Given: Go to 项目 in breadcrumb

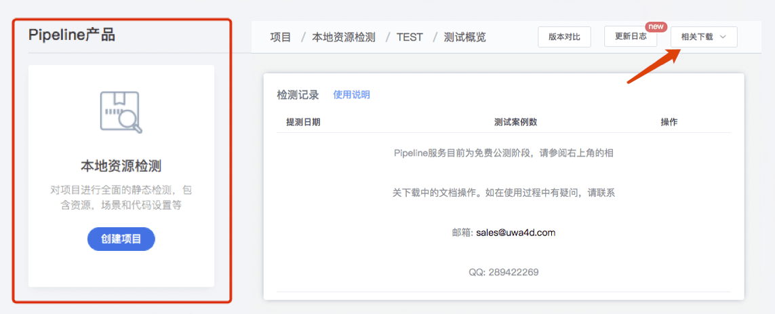Looking at the screenshot, I should tap(281, 37).
